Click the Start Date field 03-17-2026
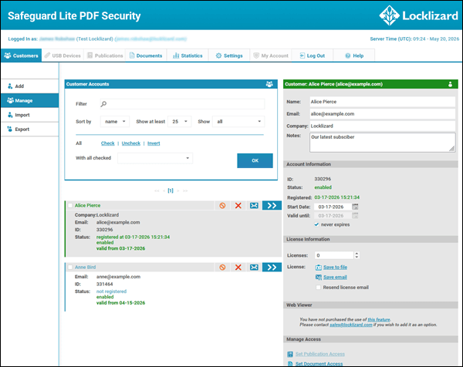The width and height of the screenshot is (463, 367). 333,207
